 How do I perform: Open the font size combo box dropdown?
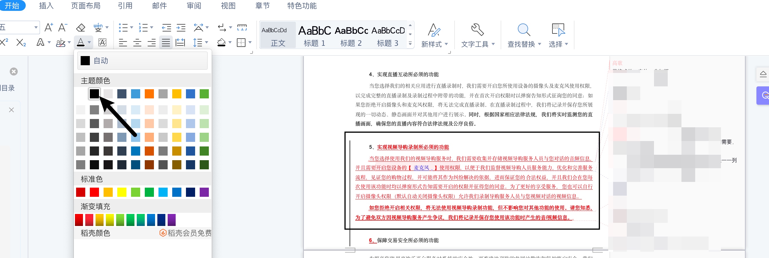[x=36, y=27]
